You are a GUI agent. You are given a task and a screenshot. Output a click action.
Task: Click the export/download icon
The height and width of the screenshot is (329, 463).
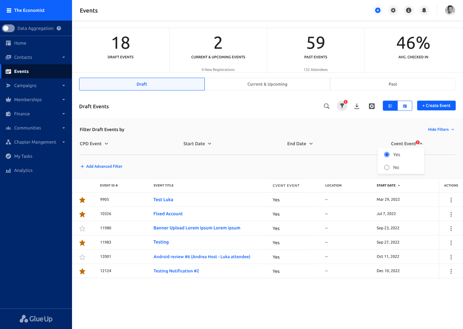point(357,106)
